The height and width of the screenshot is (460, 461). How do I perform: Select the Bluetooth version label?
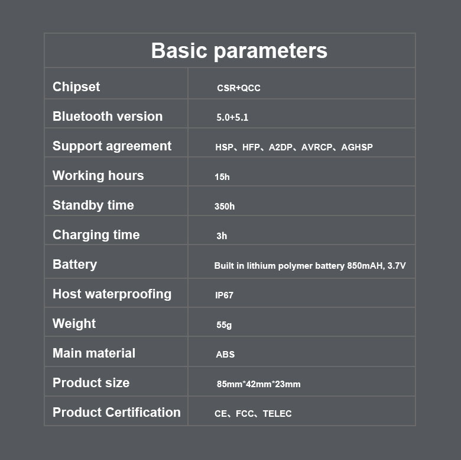click(x=108, y=116)
